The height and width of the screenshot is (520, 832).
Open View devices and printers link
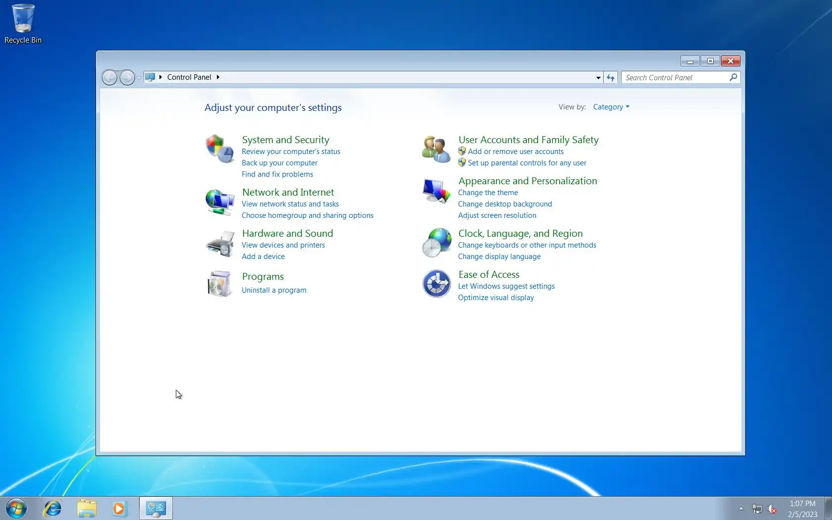283,245
